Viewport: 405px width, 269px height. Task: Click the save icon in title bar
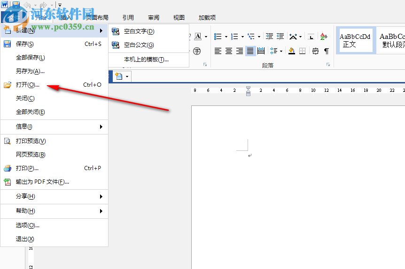point(16,4)
